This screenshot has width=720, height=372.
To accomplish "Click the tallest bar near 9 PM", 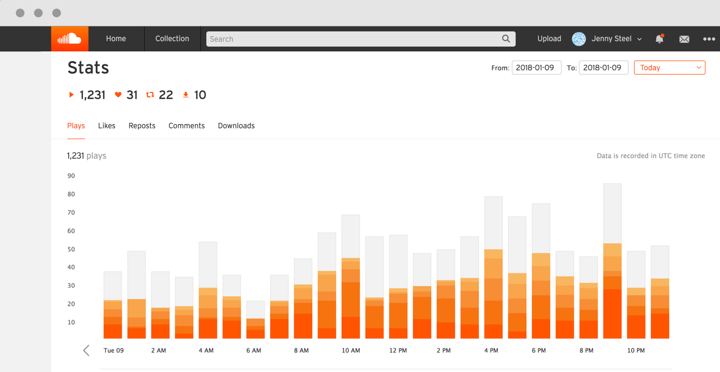I will (x=612, y=261).
